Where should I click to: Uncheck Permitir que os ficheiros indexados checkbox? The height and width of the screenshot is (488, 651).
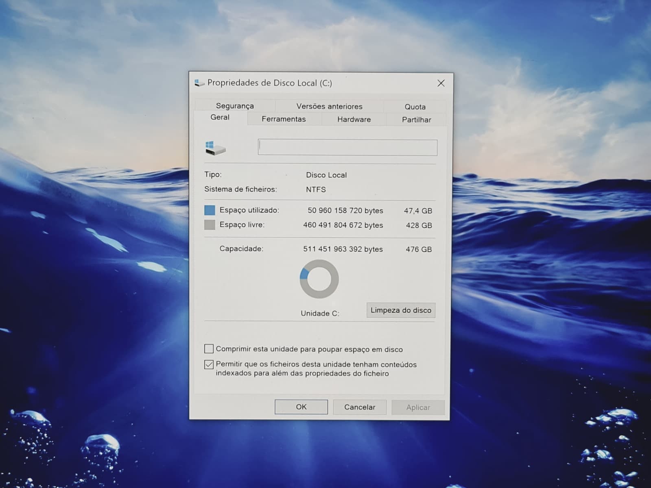[209, 364]
